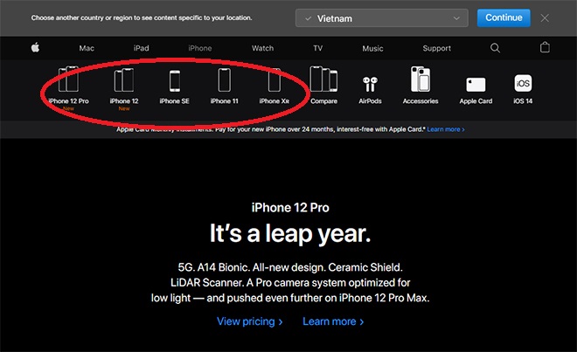
Task: Open the shopping bag icon
Action: tap(545, 47)
